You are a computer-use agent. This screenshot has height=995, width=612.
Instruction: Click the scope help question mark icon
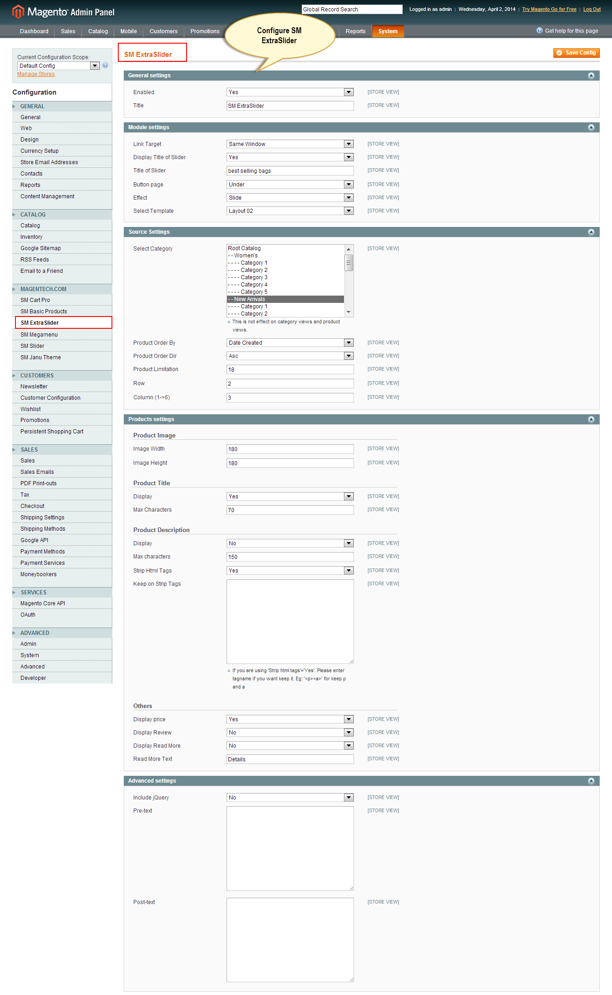click(105, 65)
